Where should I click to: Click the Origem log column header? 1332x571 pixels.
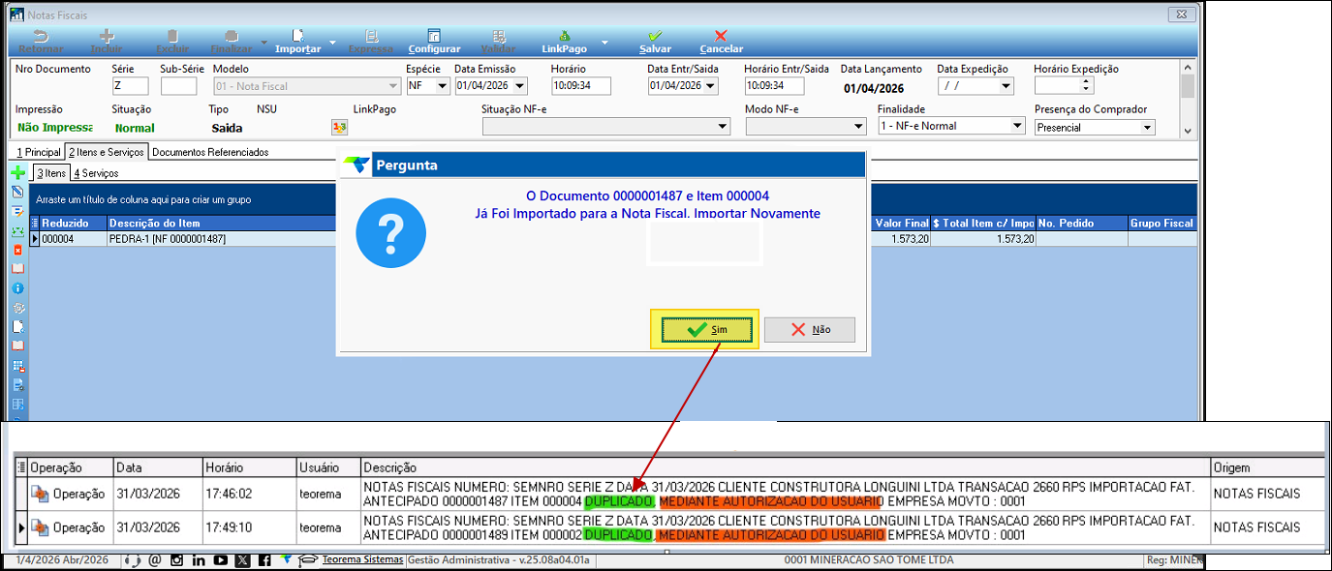[x=1267, y=467]
